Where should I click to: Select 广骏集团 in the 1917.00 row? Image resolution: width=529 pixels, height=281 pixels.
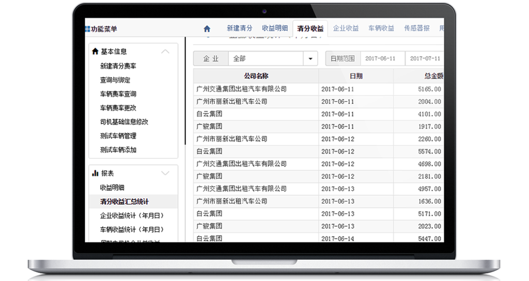(x=209, y=127)
